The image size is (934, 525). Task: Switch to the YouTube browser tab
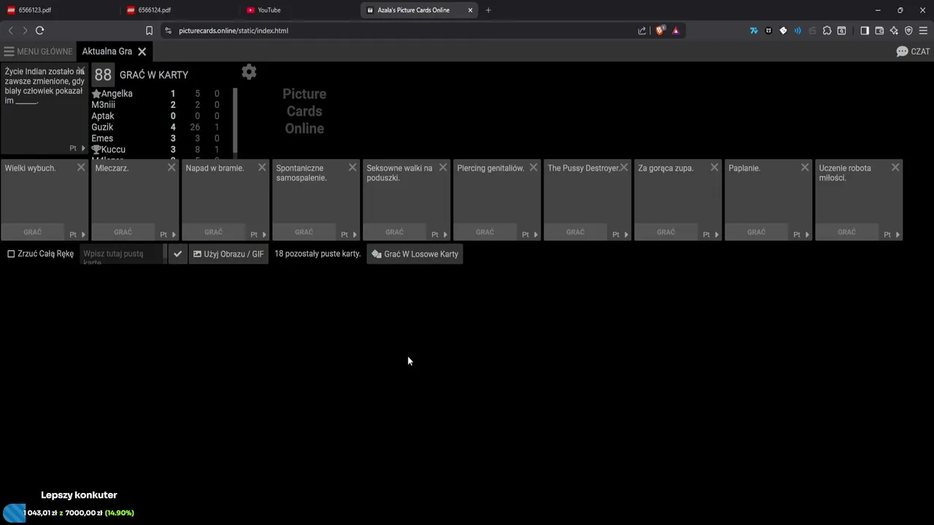pos(299,10)
